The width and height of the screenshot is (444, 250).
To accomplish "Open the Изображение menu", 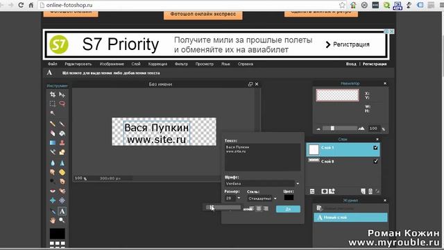I will coord(112,64).
